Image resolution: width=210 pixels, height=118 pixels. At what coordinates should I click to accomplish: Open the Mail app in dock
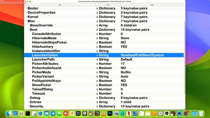click(x=47, y=113)
